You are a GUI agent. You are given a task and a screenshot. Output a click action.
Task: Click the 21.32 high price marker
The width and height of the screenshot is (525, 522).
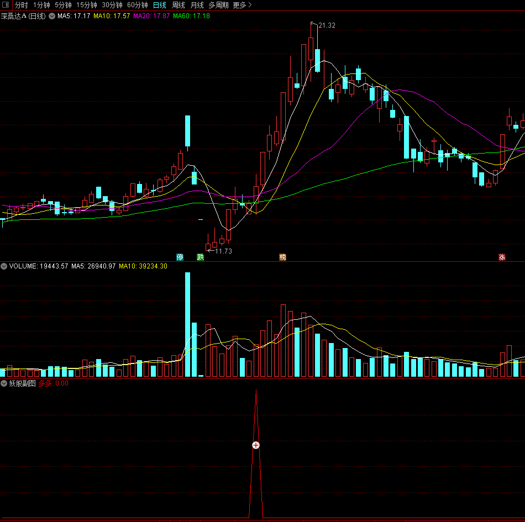327,25
